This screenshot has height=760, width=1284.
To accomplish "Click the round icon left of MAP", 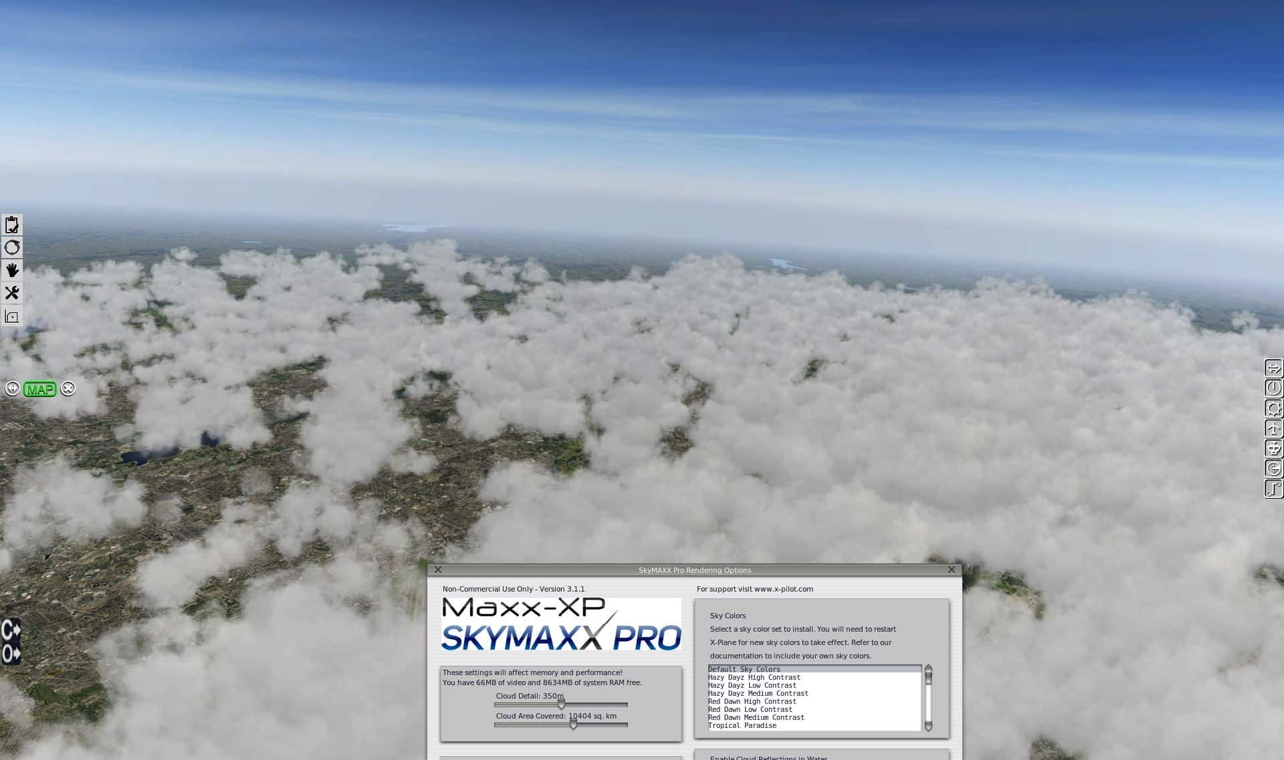I will [12, 389].
